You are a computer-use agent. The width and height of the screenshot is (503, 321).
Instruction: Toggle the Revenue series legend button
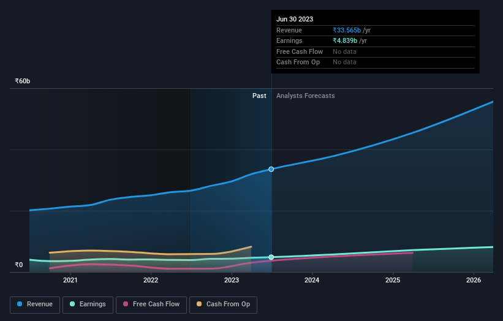35,304
